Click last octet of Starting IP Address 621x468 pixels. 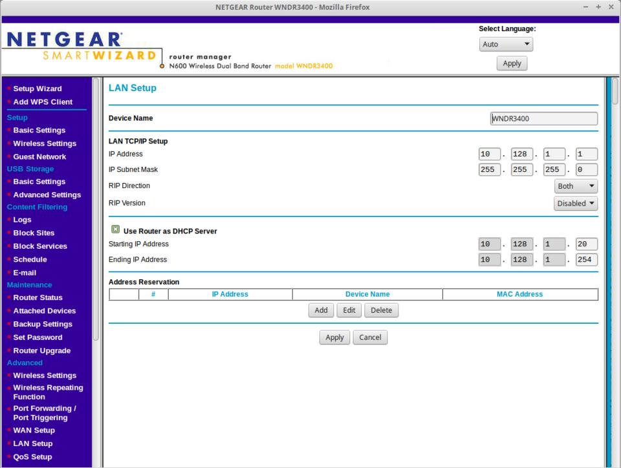(x=586, y=244)
